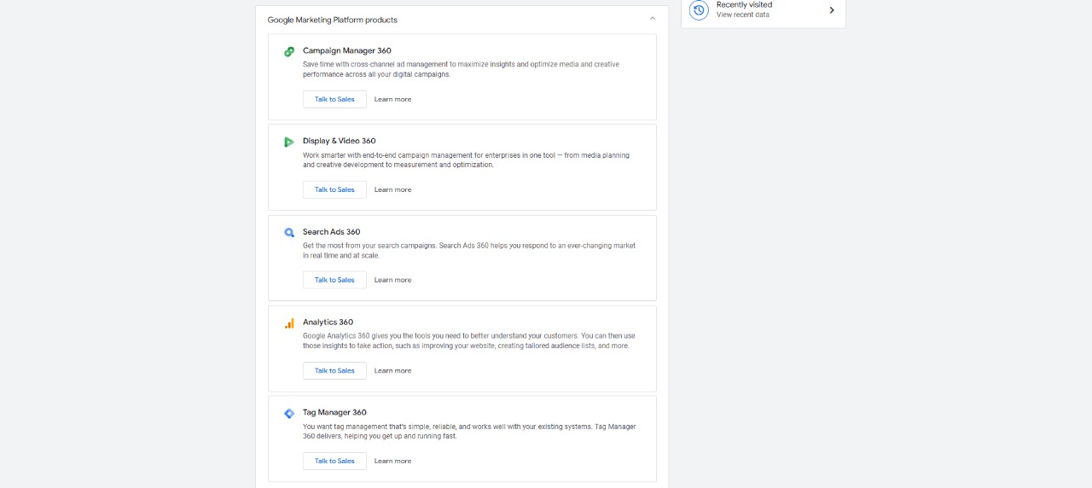The height and width of the screenshot is (488, 1092).
Task: Talk to Sales about Campaign Manager 360
Action: (x=334, y=99)
